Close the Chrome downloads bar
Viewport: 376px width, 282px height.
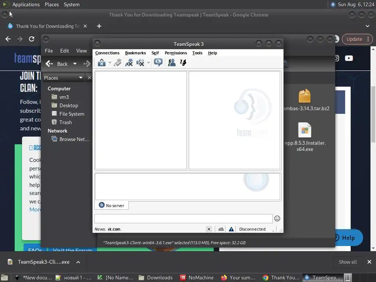tap(369, 262)
